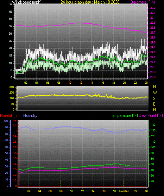Click the 29.8 value on barometer axis
Screen dimensions: 164x196
pyautogui.click(x=153, y=28)
